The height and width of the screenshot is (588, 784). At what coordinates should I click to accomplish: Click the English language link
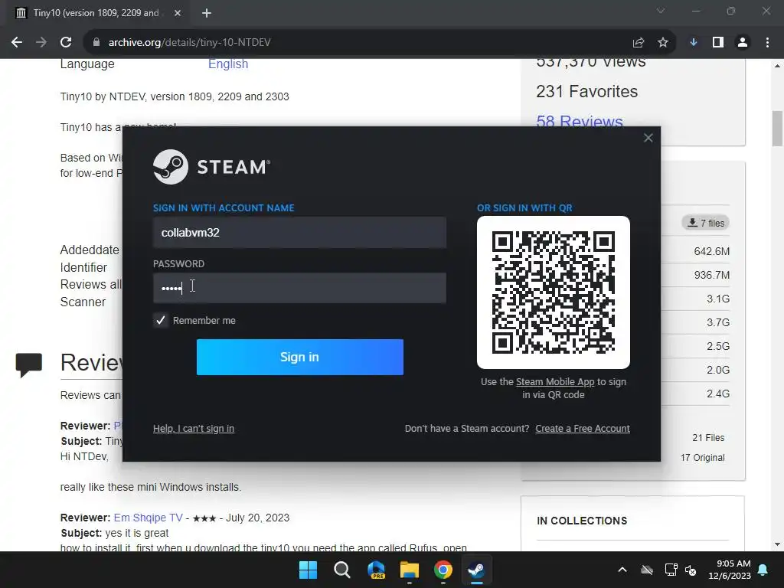[228, 64]
